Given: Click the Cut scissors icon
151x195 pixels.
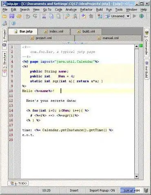Looking at the screenshot, I should point(44,16).
